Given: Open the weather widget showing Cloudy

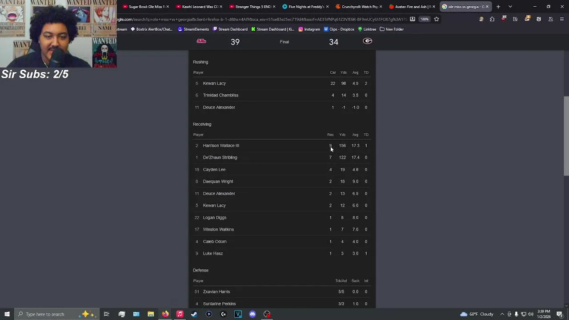Looking at the screenshot, I should click(x=477, y=314).
